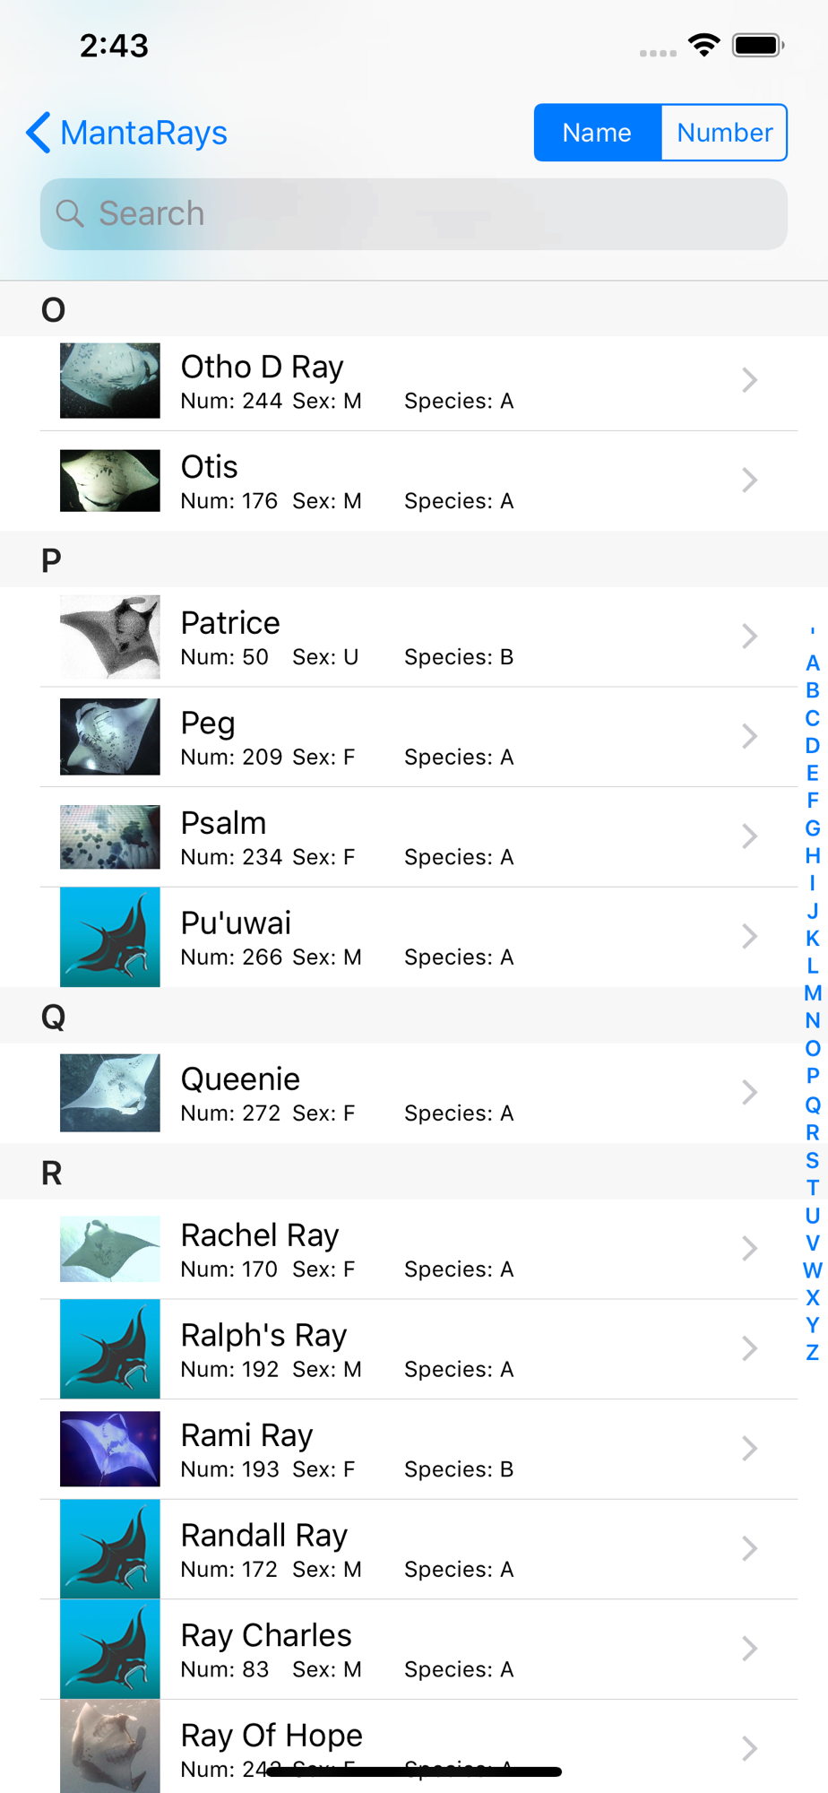Open Psalm thumbnail photo
This screenshot has width=828, height=1793.
pos(110,836)
